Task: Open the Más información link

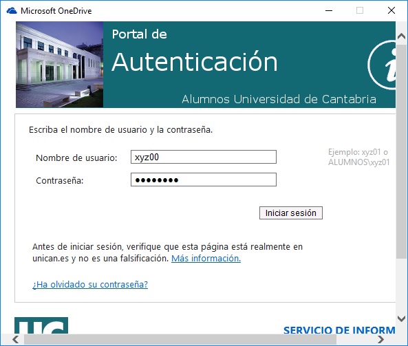Action: coord(206,259)
